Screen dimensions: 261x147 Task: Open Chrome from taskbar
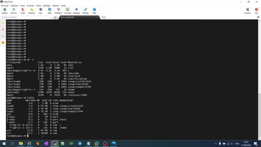point(29,143)
